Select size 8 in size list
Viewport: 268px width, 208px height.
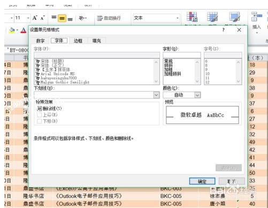[x=206, y=65]
